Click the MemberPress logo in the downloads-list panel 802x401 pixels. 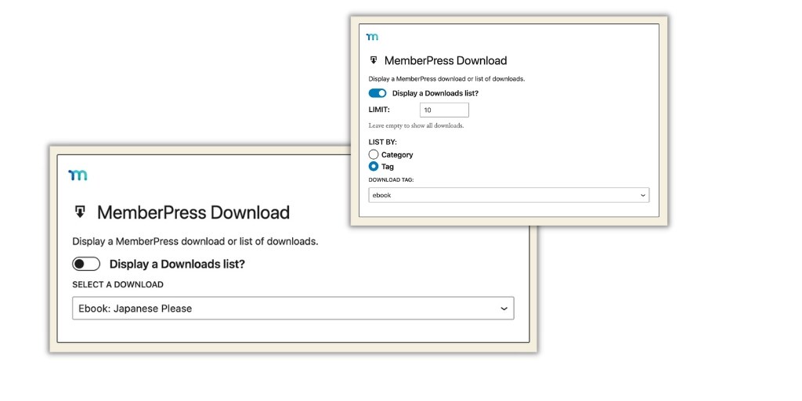[x=372, y=37]
